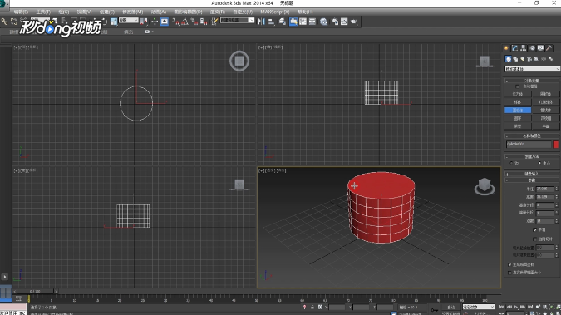The image size is (561, 315).
Task: Open the named selection sets dropdown
Action: [x=238, y=21]
